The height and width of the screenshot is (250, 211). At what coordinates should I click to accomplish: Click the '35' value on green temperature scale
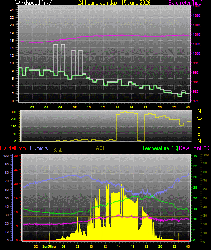(195, 166)
